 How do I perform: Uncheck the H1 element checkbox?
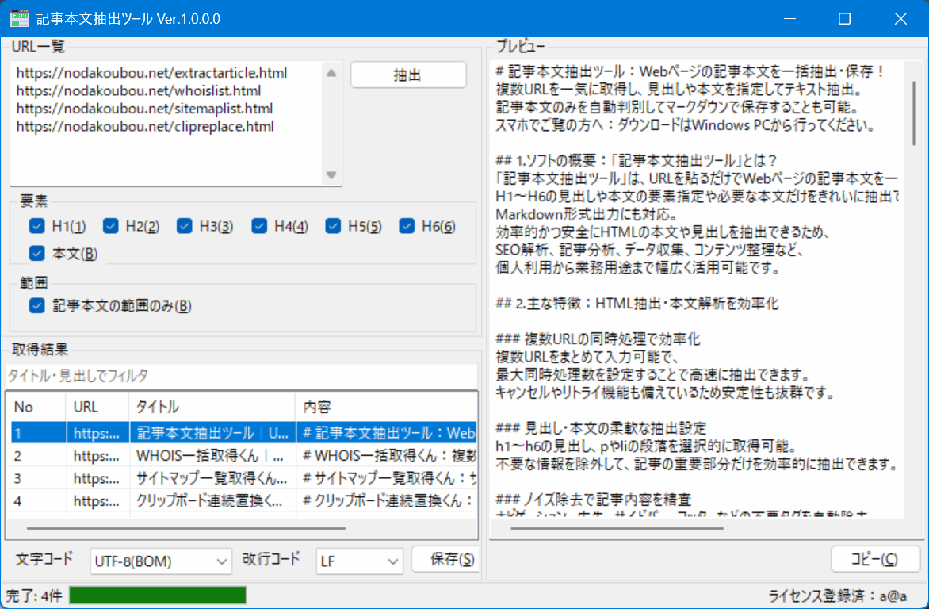point(36,226)
